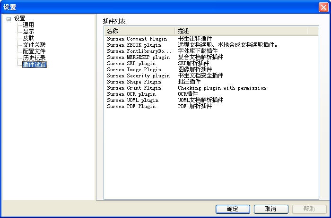Open 历史记录 settings page
The height and width of the screenshot is (218, 331).
tap(34, 58)
